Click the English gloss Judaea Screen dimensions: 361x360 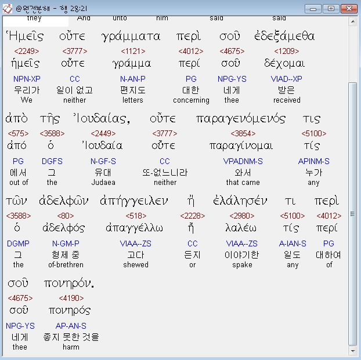point(103,183)
